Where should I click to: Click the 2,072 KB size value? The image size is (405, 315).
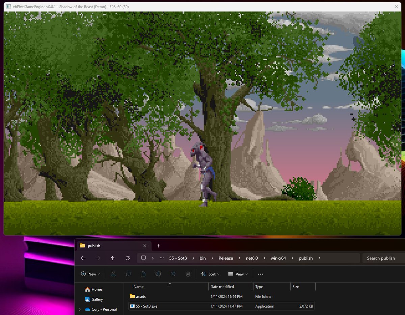coord(306,306)
